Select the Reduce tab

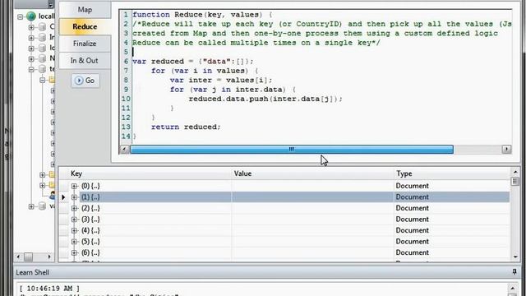tap(85, 26)
